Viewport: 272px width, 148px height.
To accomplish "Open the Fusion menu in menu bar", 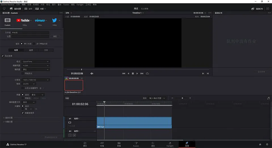I will click(x=66, y=5).
